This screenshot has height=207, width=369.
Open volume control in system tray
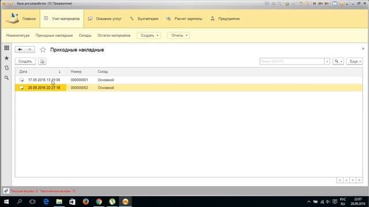pyautogui.click(x=328, y=202)
